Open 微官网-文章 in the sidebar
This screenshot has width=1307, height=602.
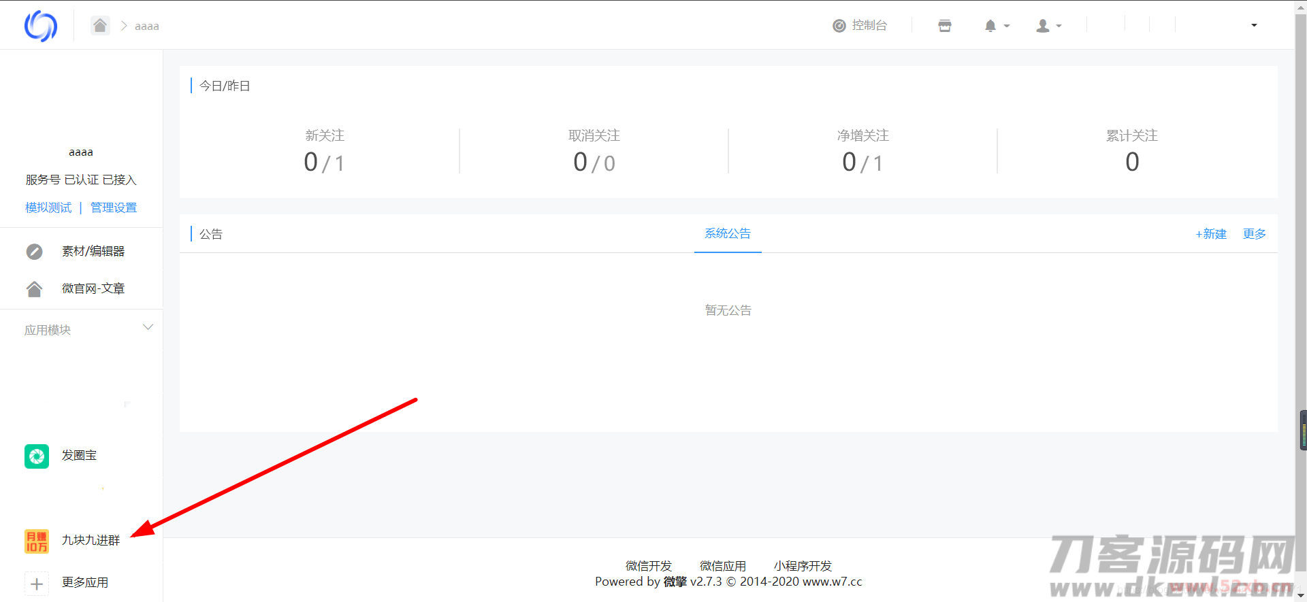[x=93, y=288]
